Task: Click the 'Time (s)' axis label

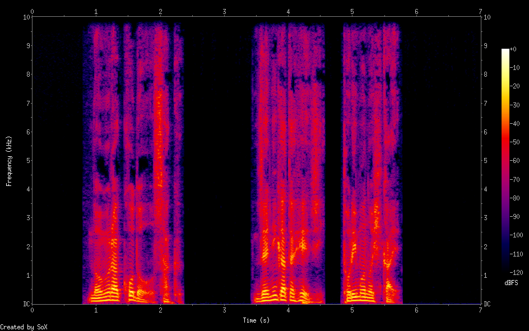Action: tap(256, 320)
